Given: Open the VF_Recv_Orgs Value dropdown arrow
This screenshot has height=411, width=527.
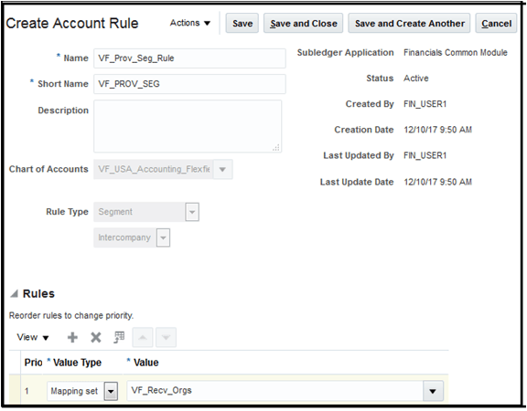Looking at the screenshot, I should [x=433, y=391].
